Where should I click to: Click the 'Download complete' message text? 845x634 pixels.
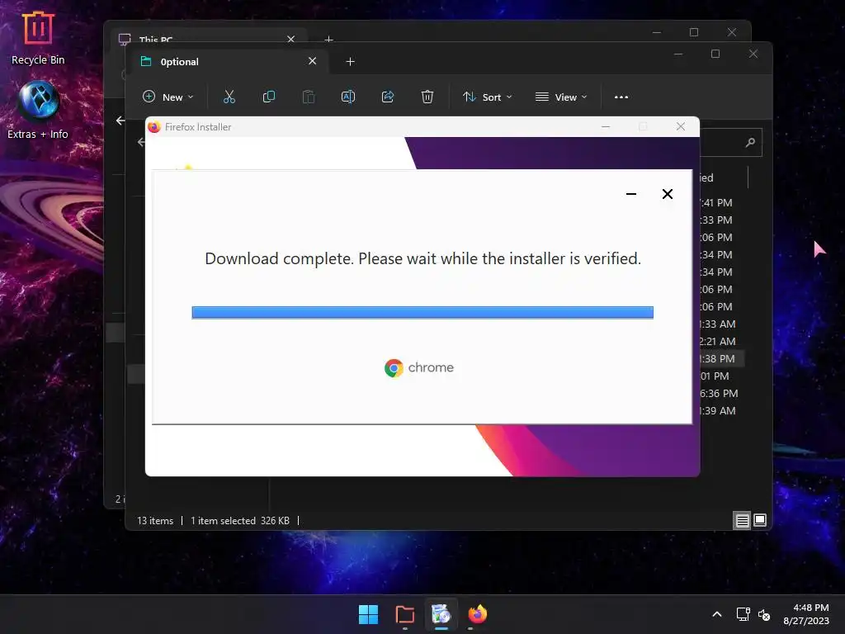pos(423,258)
